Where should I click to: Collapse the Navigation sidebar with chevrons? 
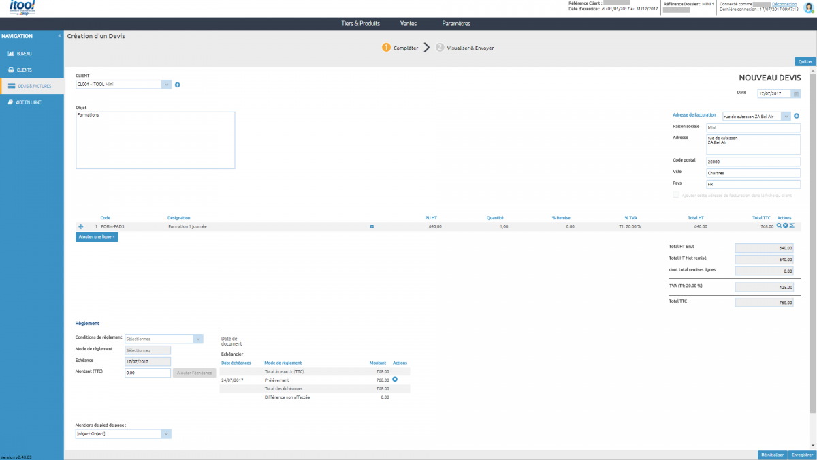tap(59, 35)
